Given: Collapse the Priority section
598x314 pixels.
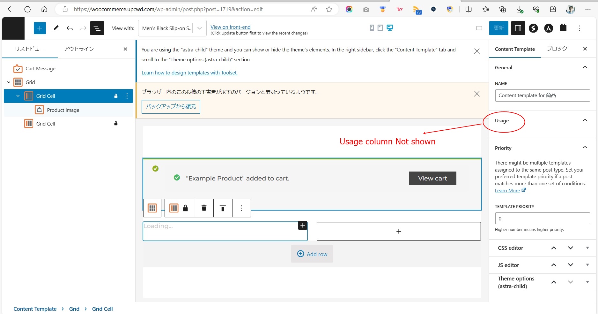Looking at the screenshot, I should coord(585,147).
